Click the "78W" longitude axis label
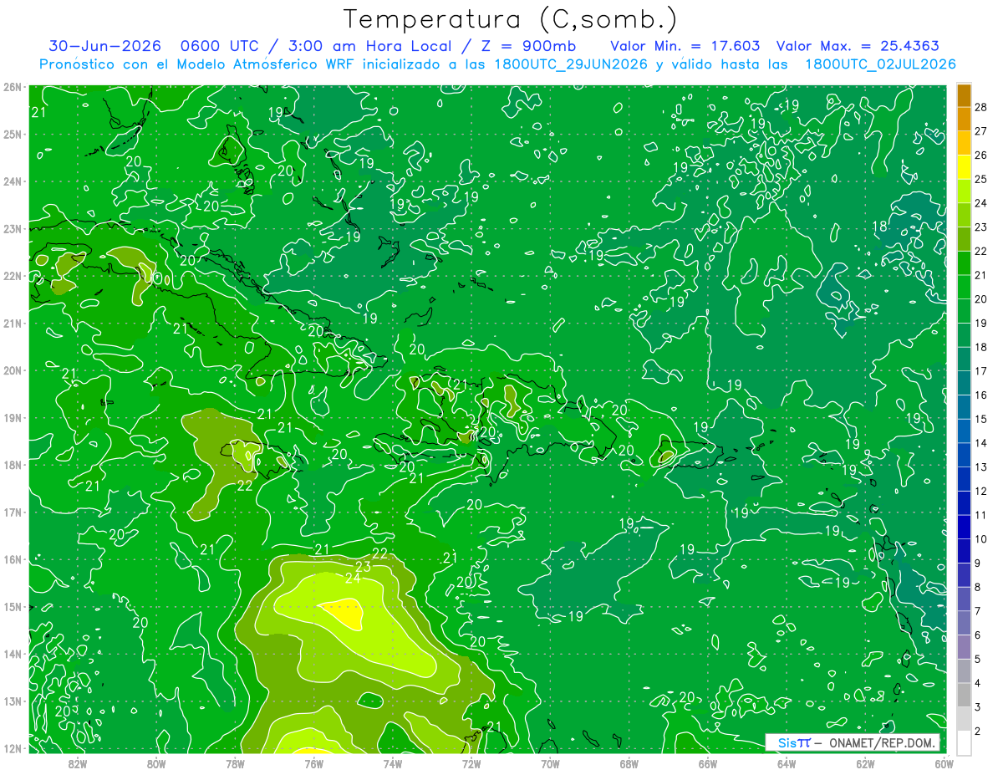The height and width of the screenshot is (775, 1003). tap(235, 762)
